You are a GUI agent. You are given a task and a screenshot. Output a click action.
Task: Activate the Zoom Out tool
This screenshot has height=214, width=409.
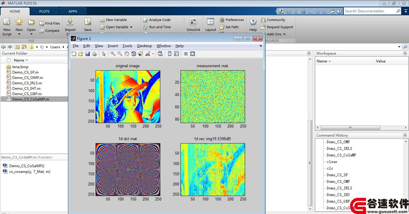120,54
